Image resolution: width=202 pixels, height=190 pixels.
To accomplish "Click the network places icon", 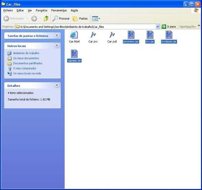I will (9, 73).
